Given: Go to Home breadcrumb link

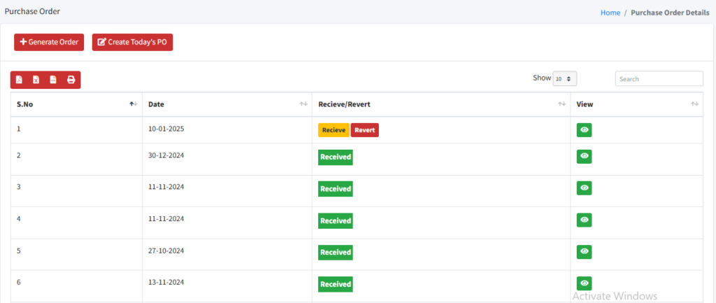Looking at the screenshot, I should tap(610, 13).
